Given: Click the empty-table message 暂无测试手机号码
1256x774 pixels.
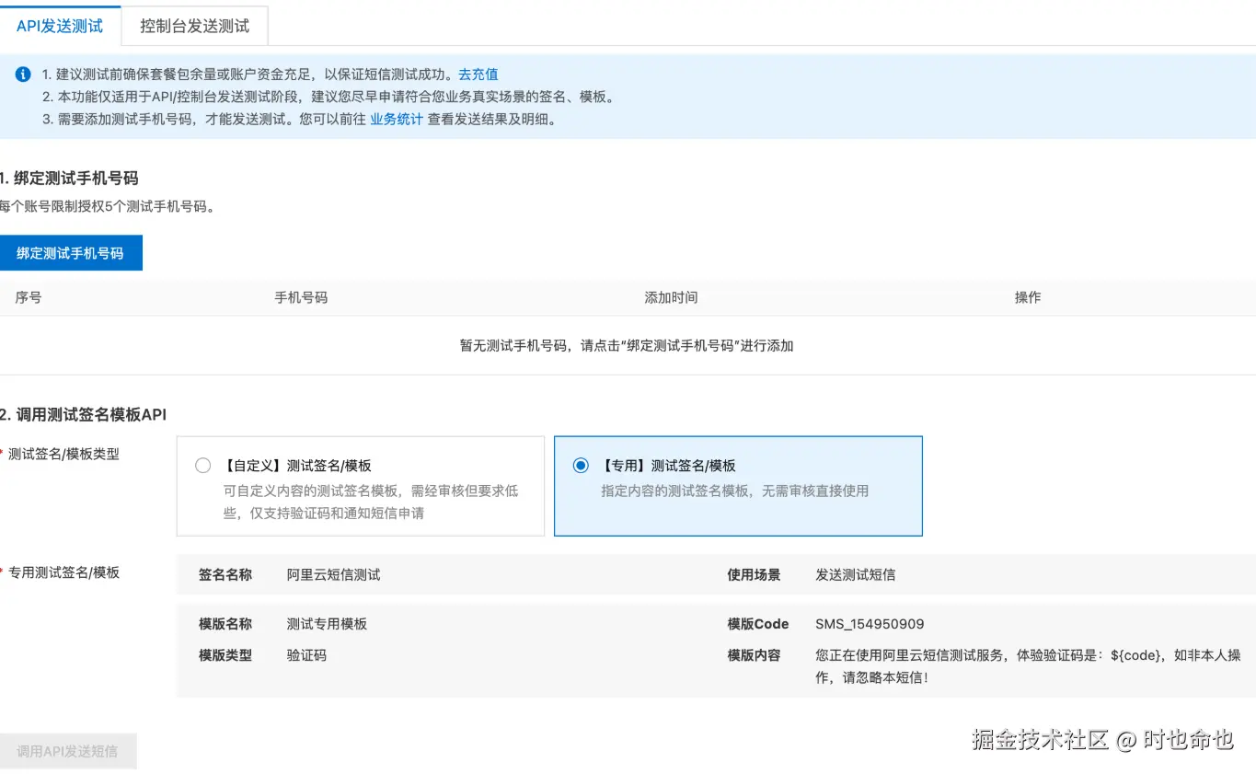Looking at the screenshot, I should (627, 346).
